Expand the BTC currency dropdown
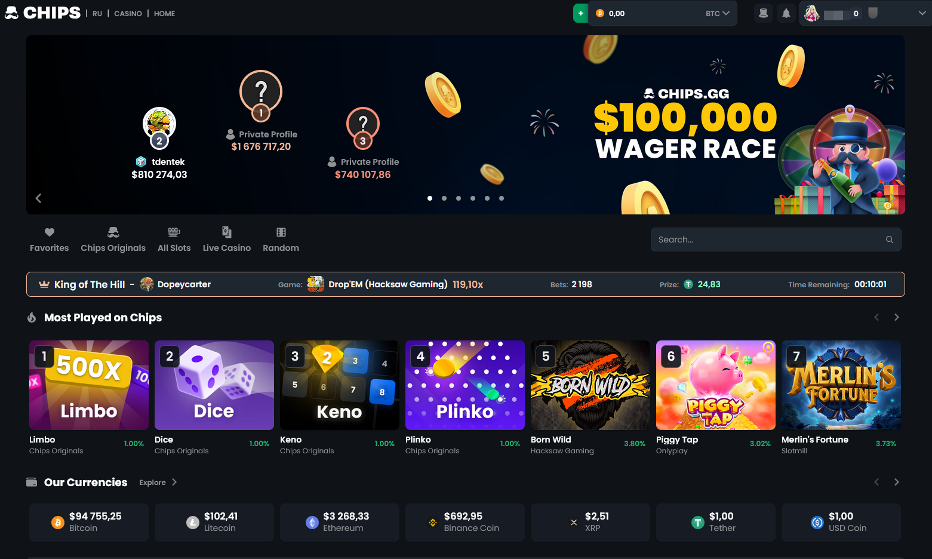 click(x=718, y=13)
